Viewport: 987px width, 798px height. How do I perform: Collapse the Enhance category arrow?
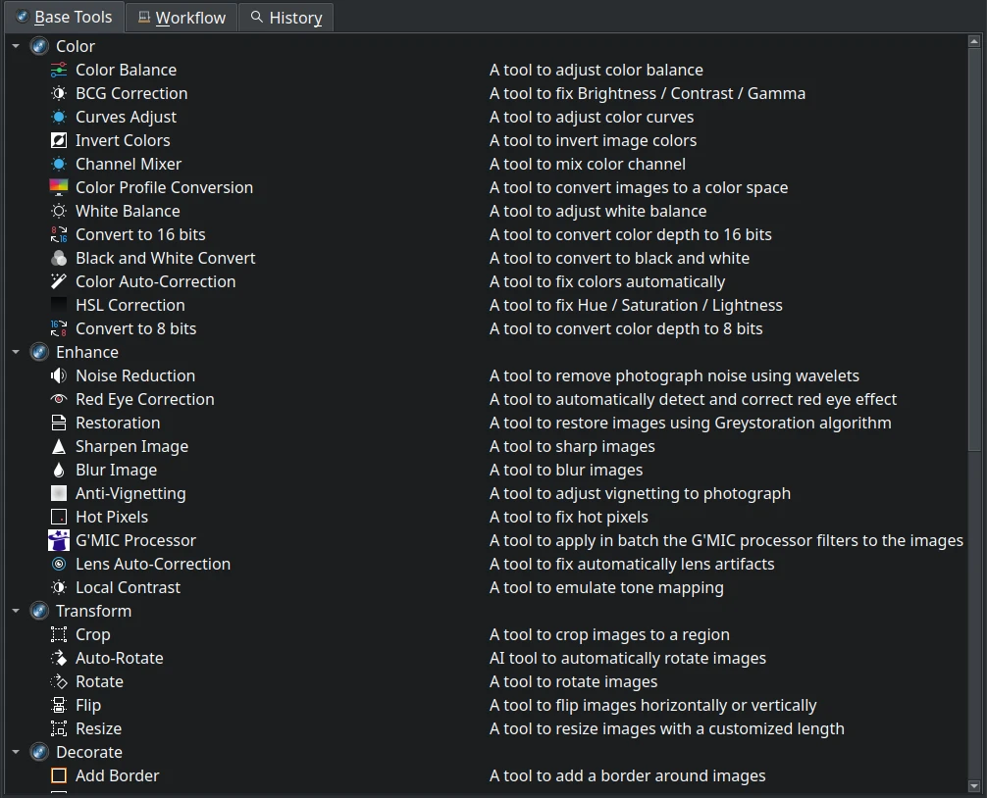(x=16, y=352)
